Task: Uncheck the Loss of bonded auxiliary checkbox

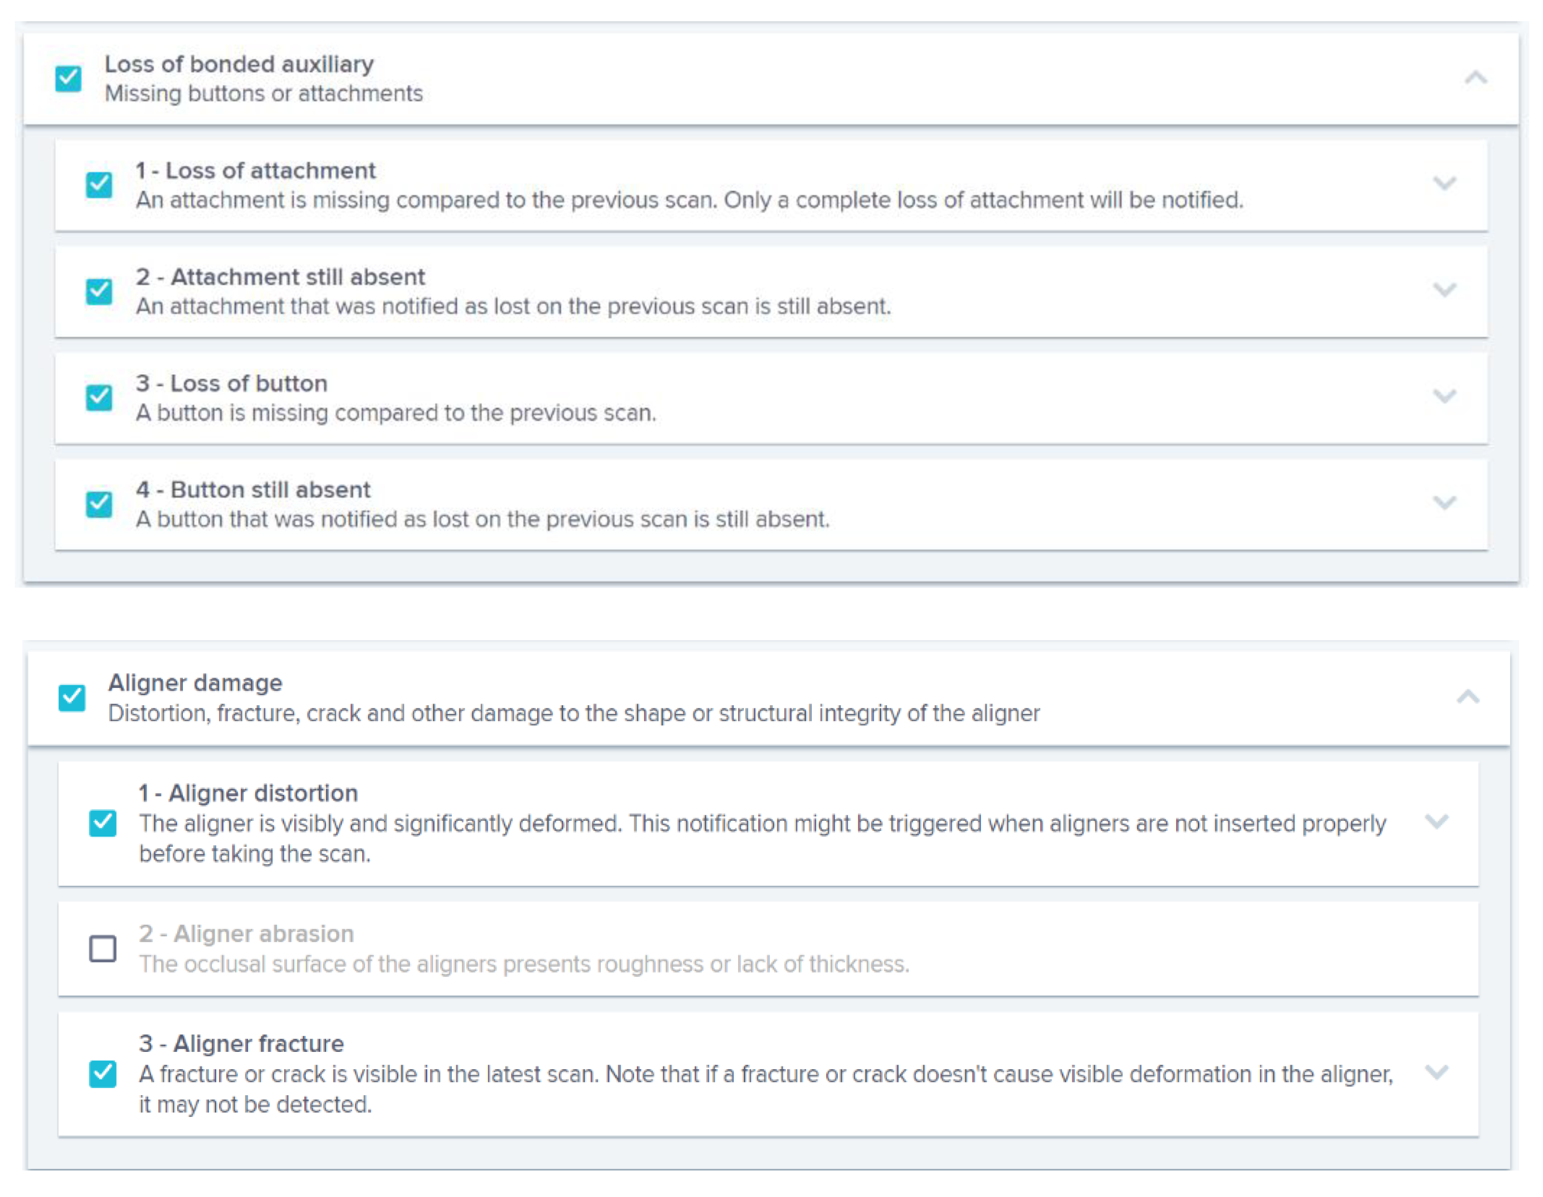Action: pyautogui.click(x=68, y=78)
